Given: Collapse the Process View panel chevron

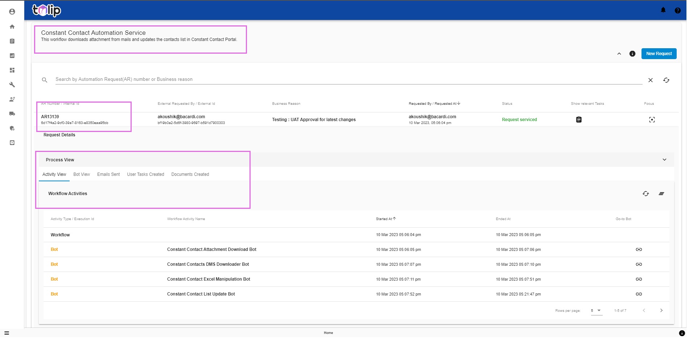Looking at the screenshot, I should (x=664, y=160).
